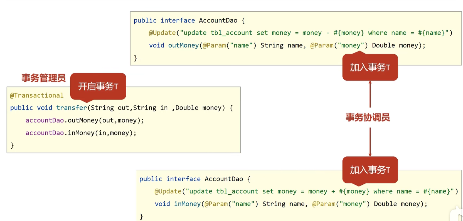The image size is (463, 221).
Task: Click the '@Transactional' annotation text
Action: coord(37,95)
